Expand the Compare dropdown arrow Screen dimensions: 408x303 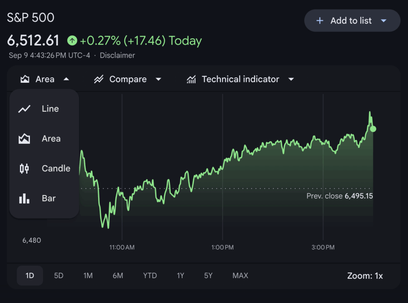158,80
